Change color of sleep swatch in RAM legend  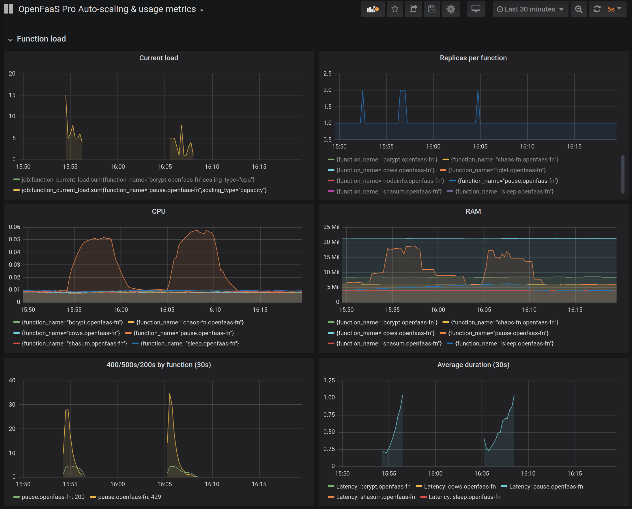coord(450,344)
